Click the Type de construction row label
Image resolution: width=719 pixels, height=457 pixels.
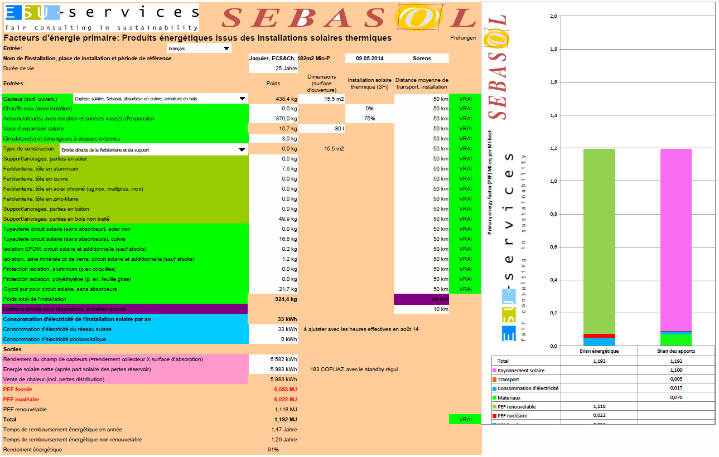28,149
